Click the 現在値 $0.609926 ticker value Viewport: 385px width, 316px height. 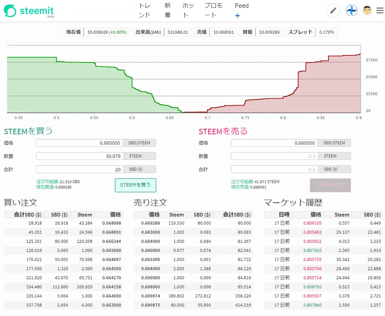pyautogui.click(x=107, y=32)
